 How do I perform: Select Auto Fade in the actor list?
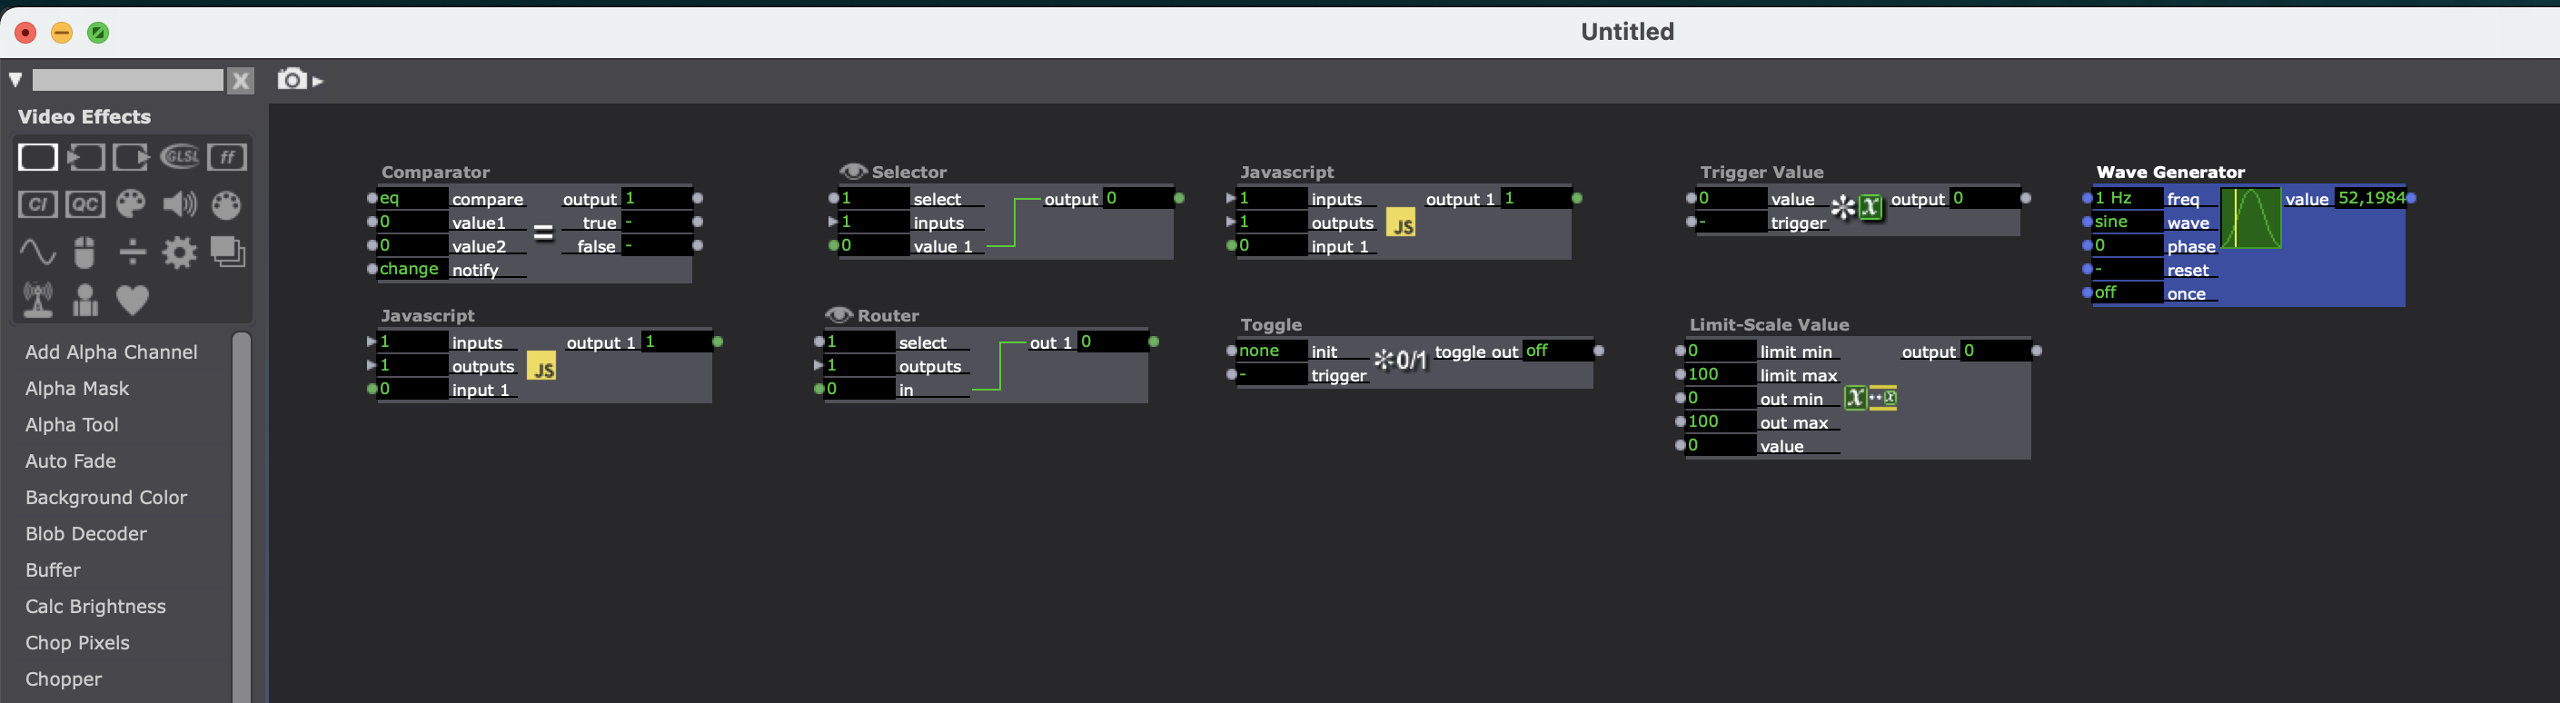(71, 460)
